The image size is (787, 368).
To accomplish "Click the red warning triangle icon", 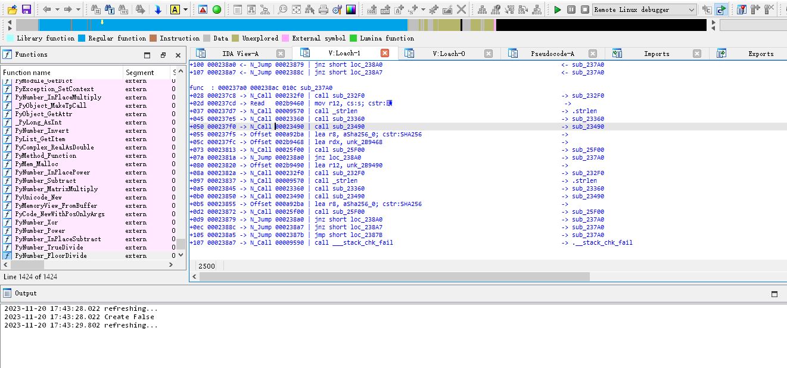I will pyautogui.click(x=203, y=10).
